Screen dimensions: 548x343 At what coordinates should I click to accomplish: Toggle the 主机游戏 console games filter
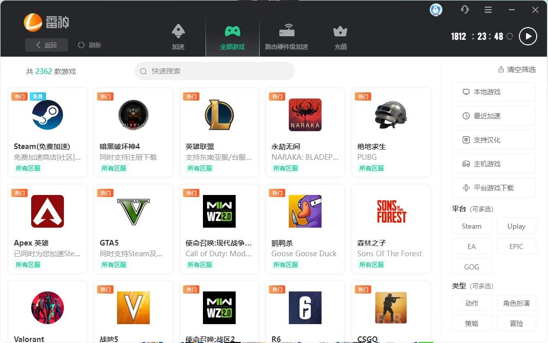493,163
